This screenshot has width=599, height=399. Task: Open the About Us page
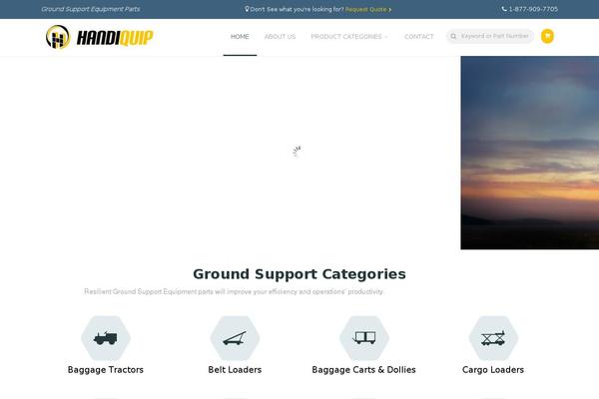pos(280,37)
